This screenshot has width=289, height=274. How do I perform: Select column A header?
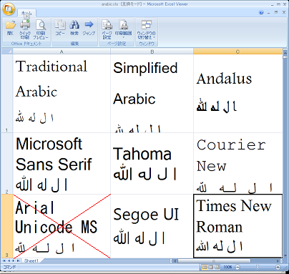pos(62,52)
